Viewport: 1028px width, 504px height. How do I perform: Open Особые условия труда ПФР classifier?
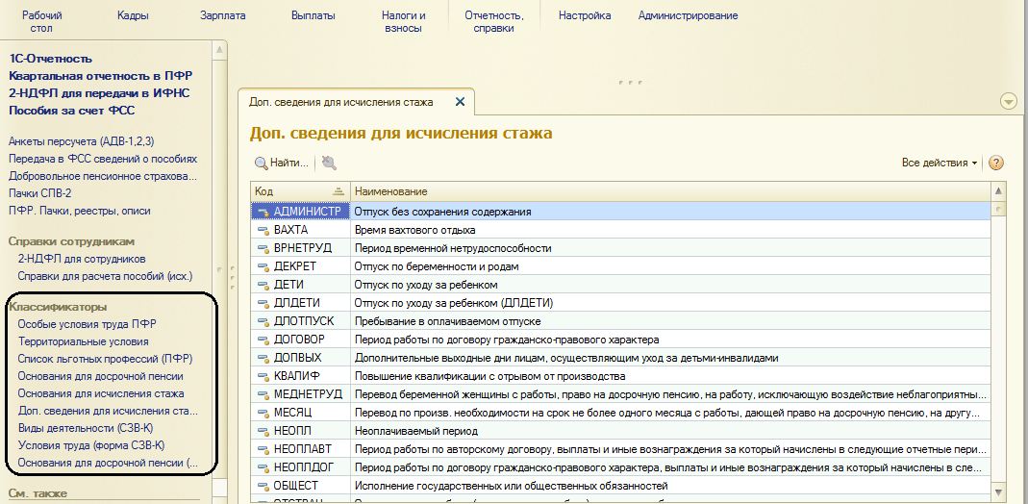pyautogui.click(x=88, y=324)
